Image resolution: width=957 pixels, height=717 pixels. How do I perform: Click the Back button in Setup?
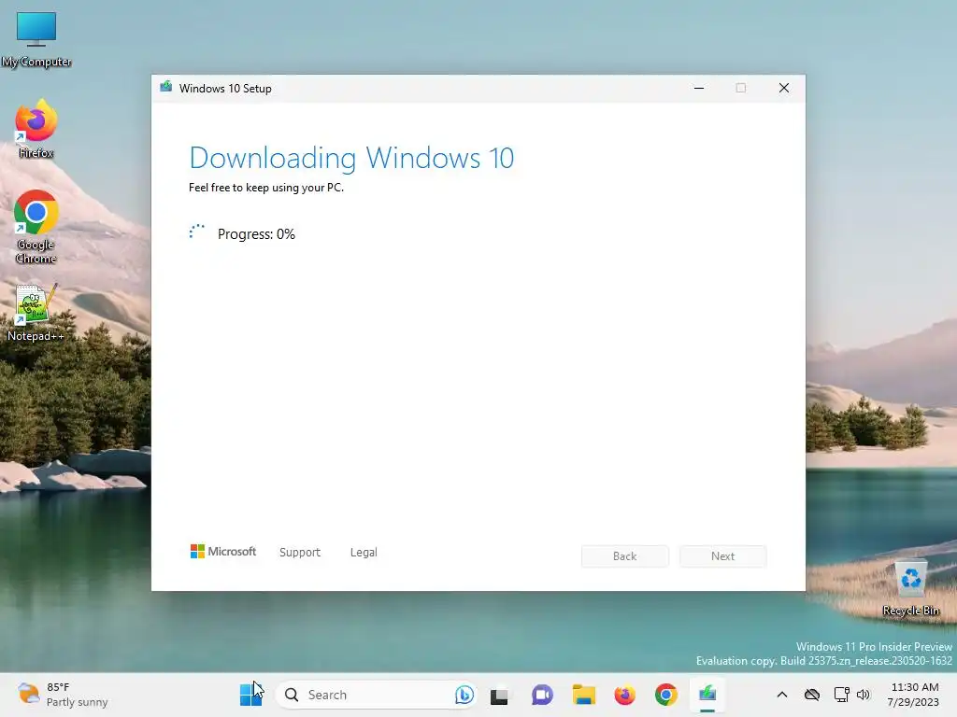(625, 556)
